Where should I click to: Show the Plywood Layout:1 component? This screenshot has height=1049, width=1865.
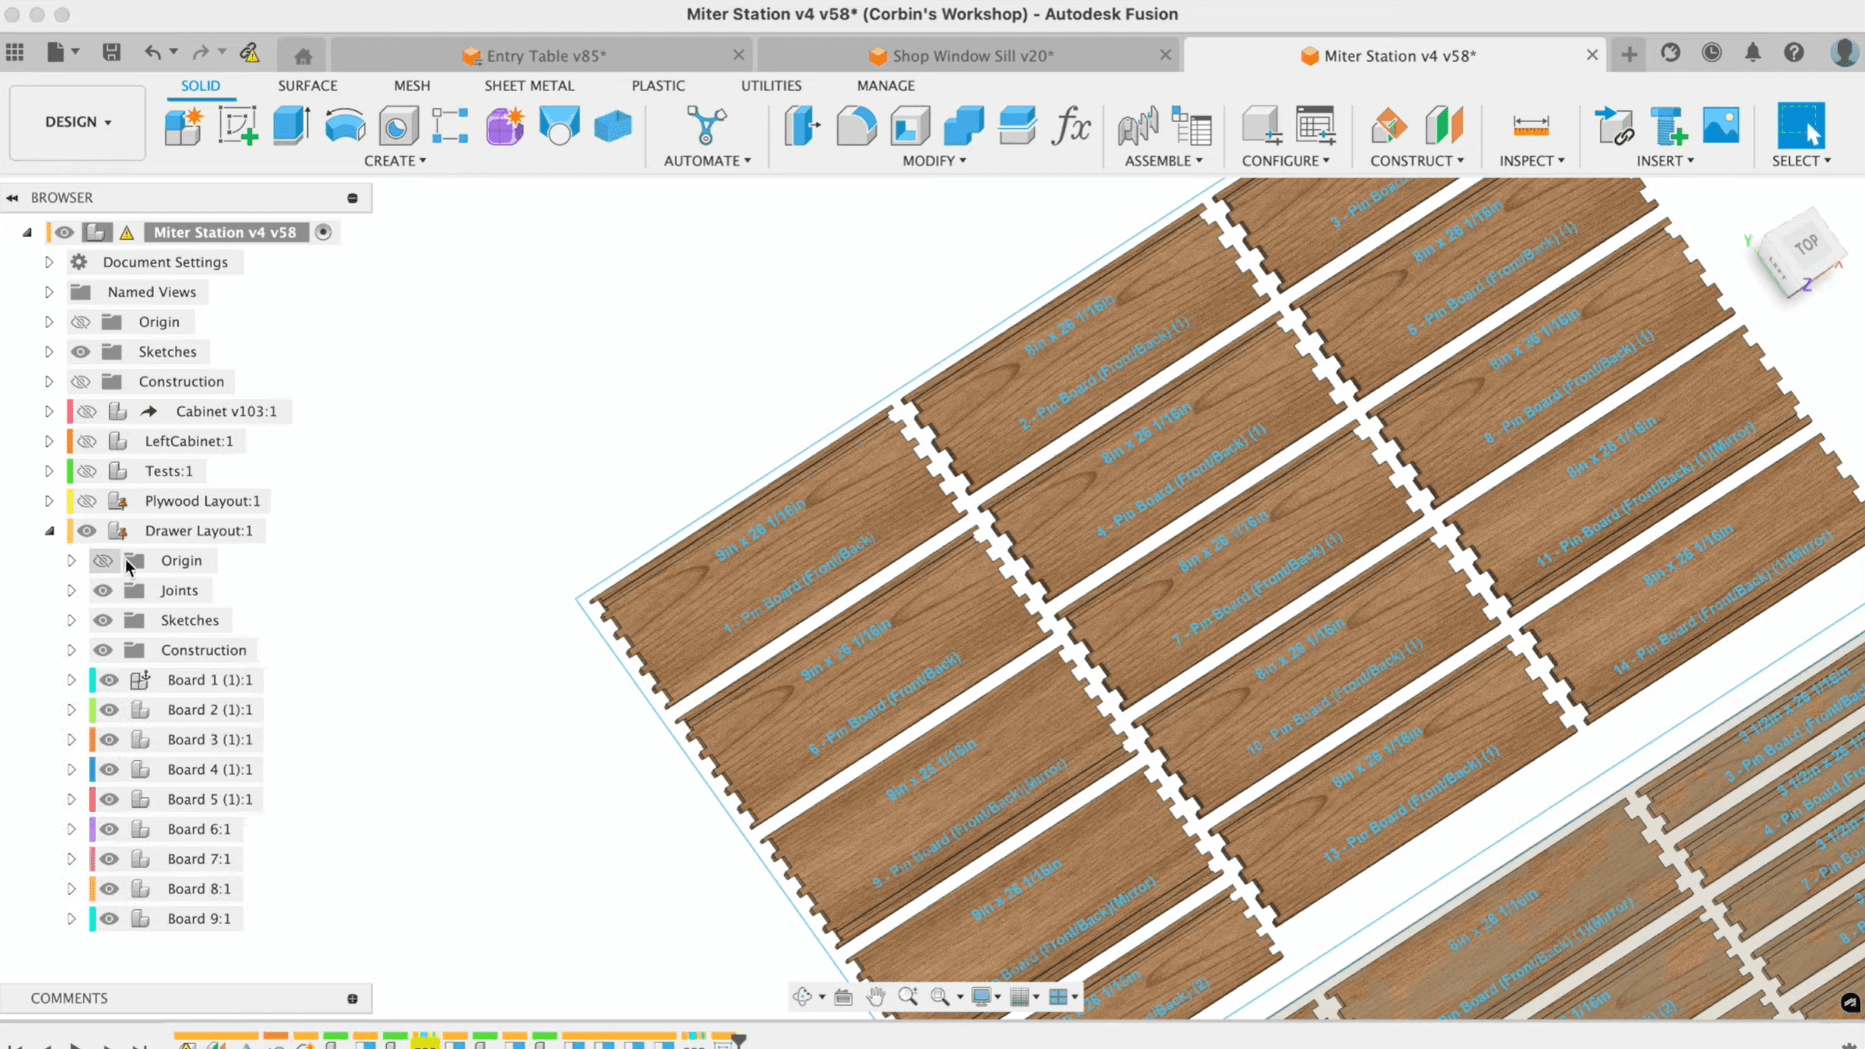click(x=87, y=501)
